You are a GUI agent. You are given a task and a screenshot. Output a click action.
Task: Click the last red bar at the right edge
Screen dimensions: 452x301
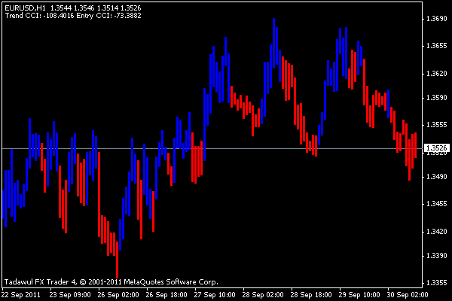coord(415,147)
